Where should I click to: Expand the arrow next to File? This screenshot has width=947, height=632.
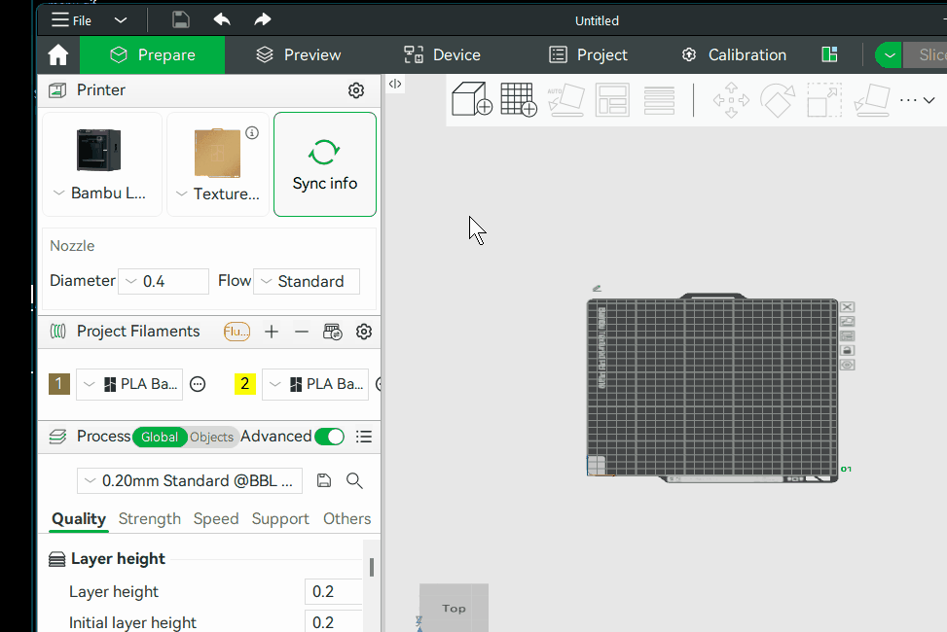[121, 20]
